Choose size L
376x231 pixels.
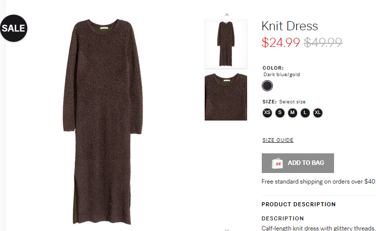(x=305, y=112)
